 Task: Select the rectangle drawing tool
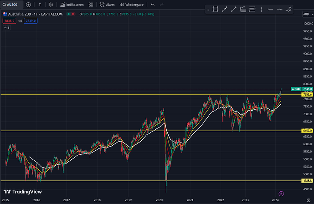[215, 9]
